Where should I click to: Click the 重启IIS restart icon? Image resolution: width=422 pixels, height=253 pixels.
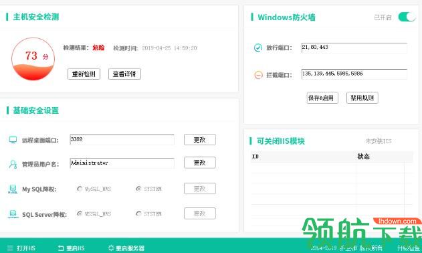coord(61,248)
